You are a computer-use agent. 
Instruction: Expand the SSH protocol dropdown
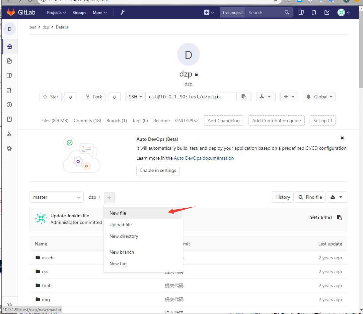tap(135, 97)
